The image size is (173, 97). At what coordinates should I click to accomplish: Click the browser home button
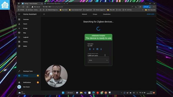point(27,7)
